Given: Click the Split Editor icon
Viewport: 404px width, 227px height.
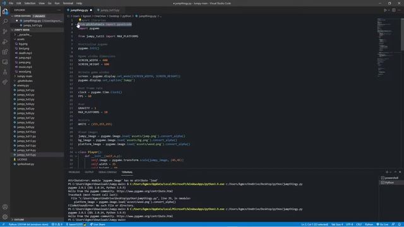Looking at the screenshot, I should click(x=394, y=10).
